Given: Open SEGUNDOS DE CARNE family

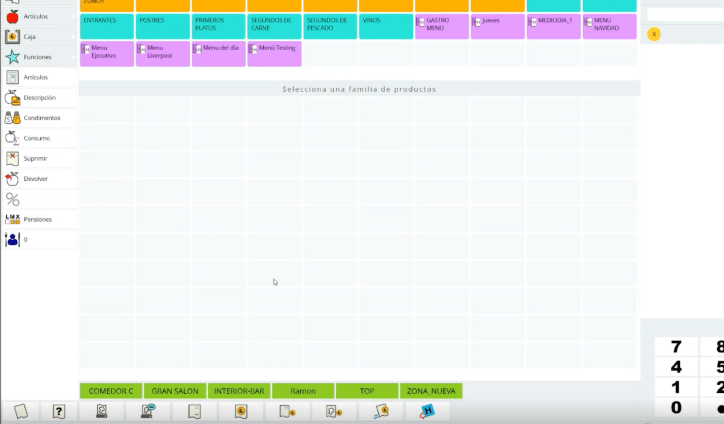Looking at the screenshot, I should (274, 26).
